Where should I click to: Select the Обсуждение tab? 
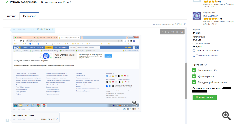pos(29,16)
